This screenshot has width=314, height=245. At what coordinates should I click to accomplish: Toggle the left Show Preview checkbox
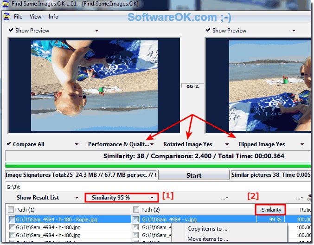(11, 31)
